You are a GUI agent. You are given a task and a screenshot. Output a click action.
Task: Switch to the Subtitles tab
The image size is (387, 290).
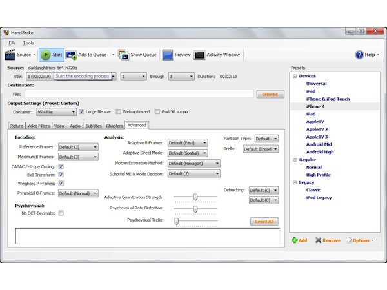(94, 126)
